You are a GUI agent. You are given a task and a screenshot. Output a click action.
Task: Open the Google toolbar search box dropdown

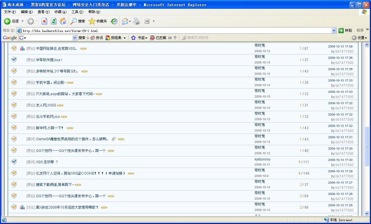click(74, 38)
